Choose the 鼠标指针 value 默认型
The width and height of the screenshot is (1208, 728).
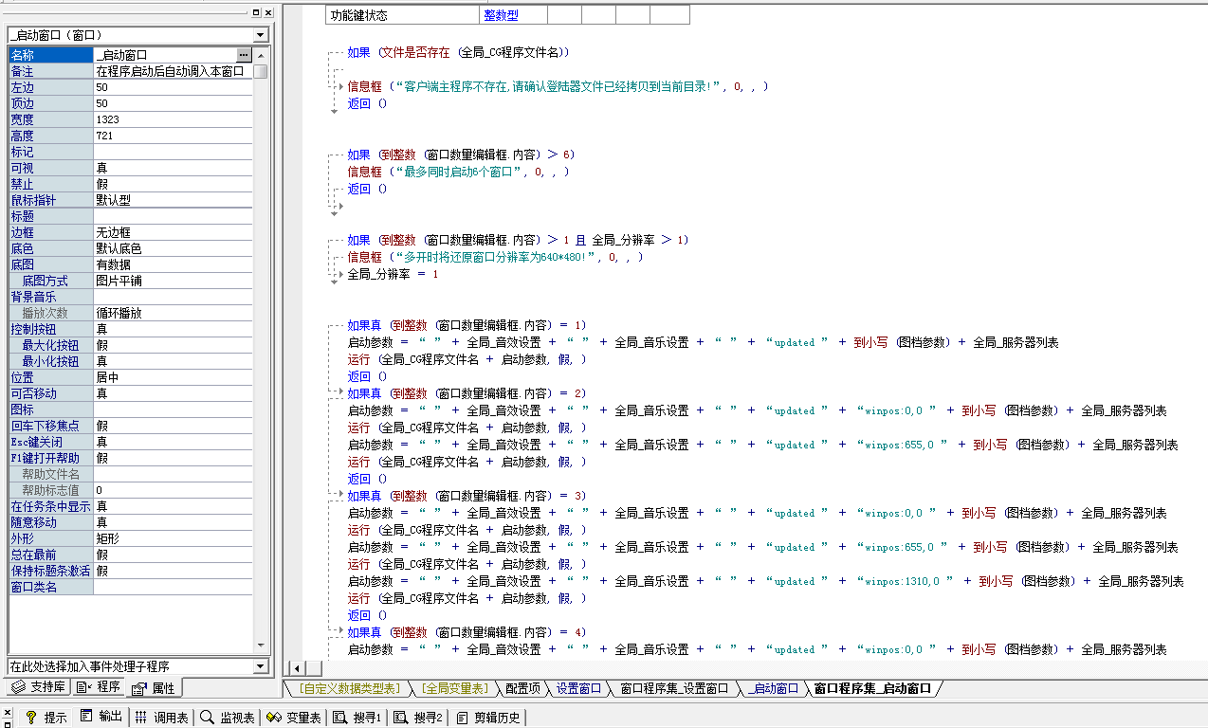point(173,200)
